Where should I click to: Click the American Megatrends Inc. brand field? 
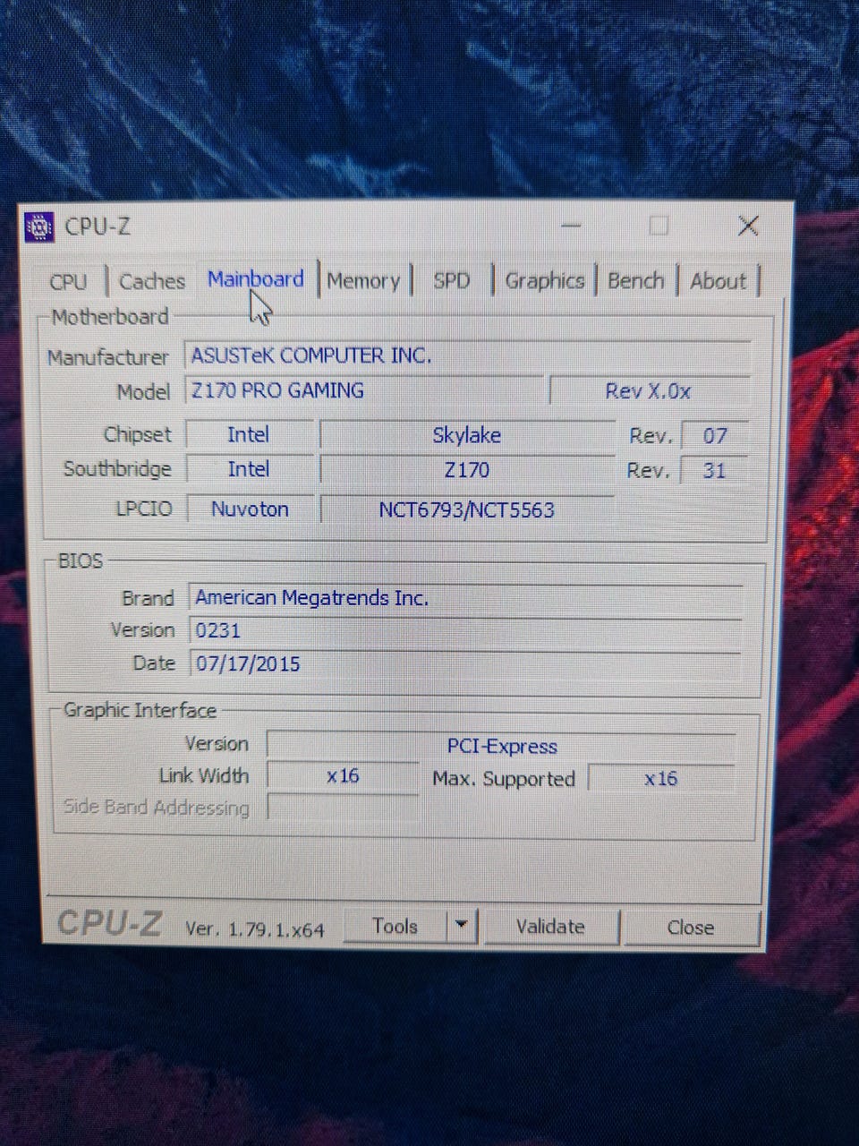tap(465, 598)
